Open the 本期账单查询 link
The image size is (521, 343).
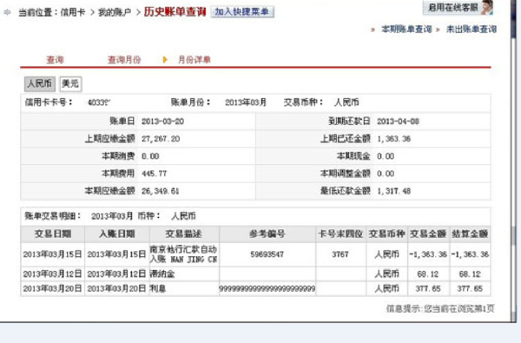tap(406, 30)
